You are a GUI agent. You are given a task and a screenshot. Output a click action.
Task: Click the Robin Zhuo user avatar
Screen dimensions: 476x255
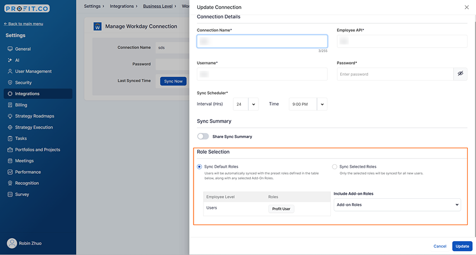point(12,243)
